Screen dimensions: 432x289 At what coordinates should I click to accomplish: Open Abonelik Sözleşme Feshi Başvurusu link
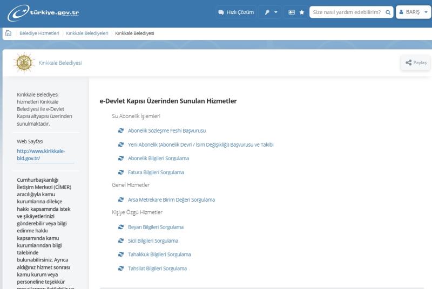coord(167,130)
